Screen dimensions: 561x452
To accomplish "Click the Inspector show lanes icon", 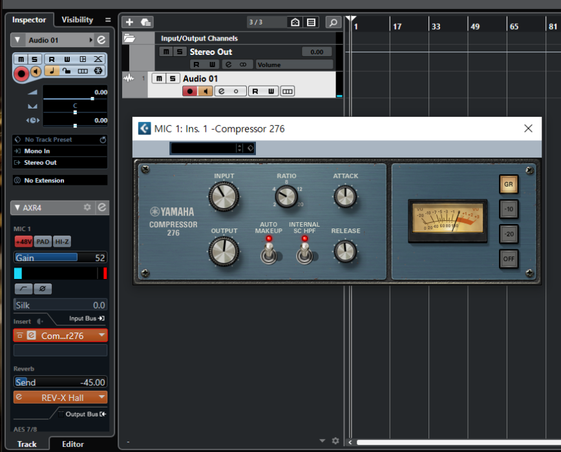I will [x=83, y=71].
